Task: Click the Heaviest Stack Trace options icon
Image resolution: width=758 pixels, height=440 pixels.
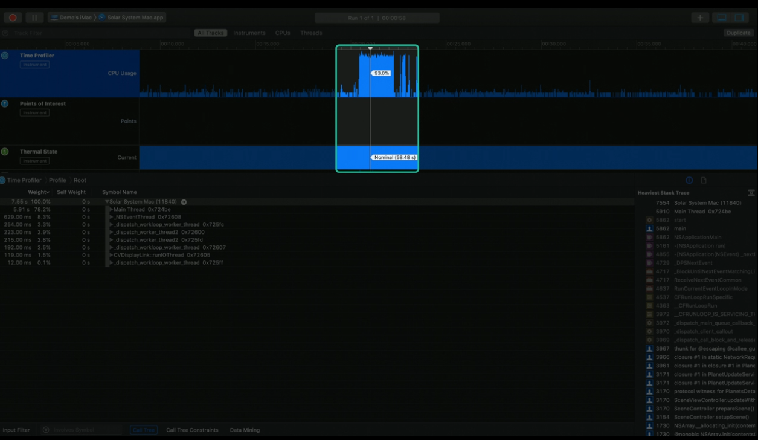Action: click(x=751, y=193)
